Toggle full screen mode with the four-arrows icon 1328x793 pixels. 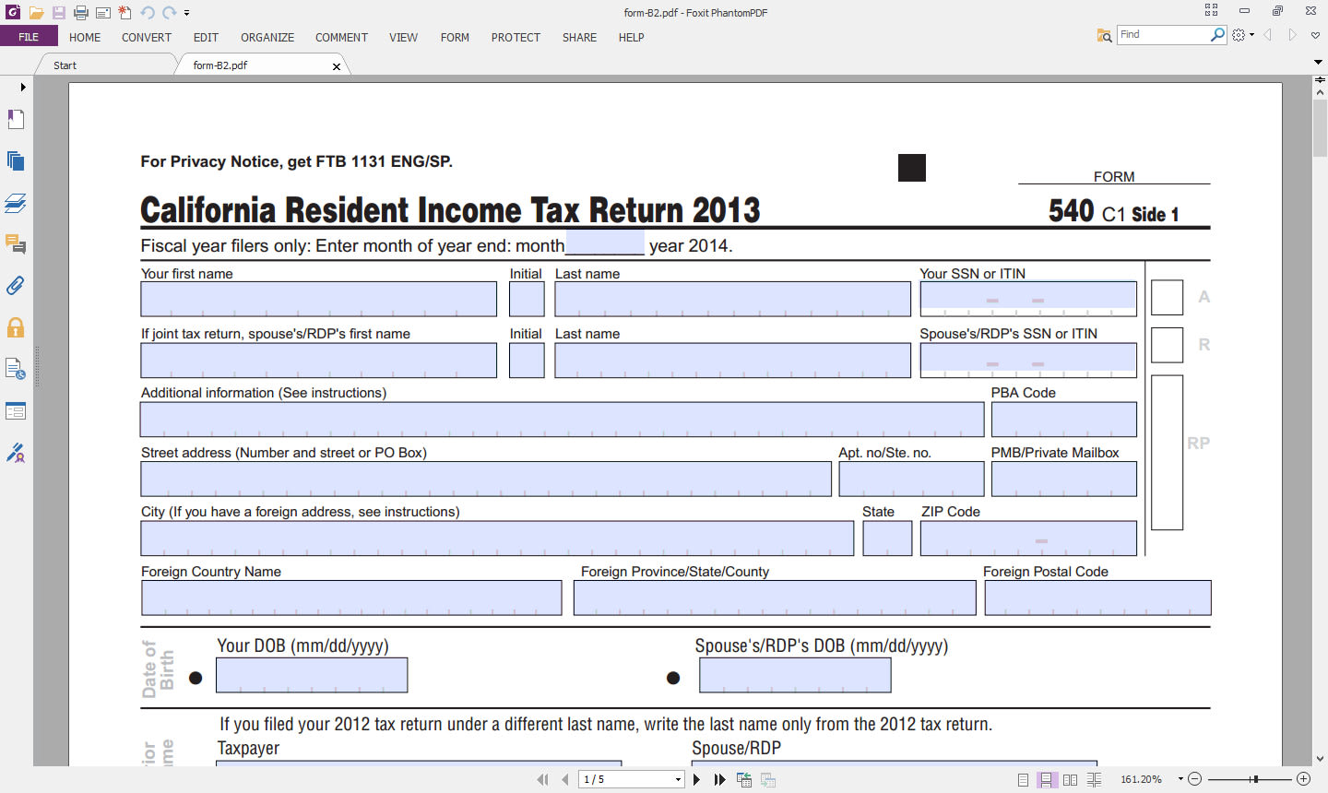pyautogui.click(x=1211, y=10)
